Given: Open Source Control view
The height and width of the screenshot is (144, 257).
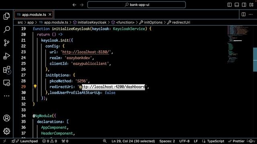Looking at the screenshot, I should click(6, 43).
